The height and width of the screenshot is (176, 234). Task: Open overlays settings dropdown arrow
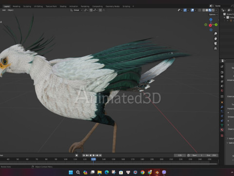coord(195,10)
